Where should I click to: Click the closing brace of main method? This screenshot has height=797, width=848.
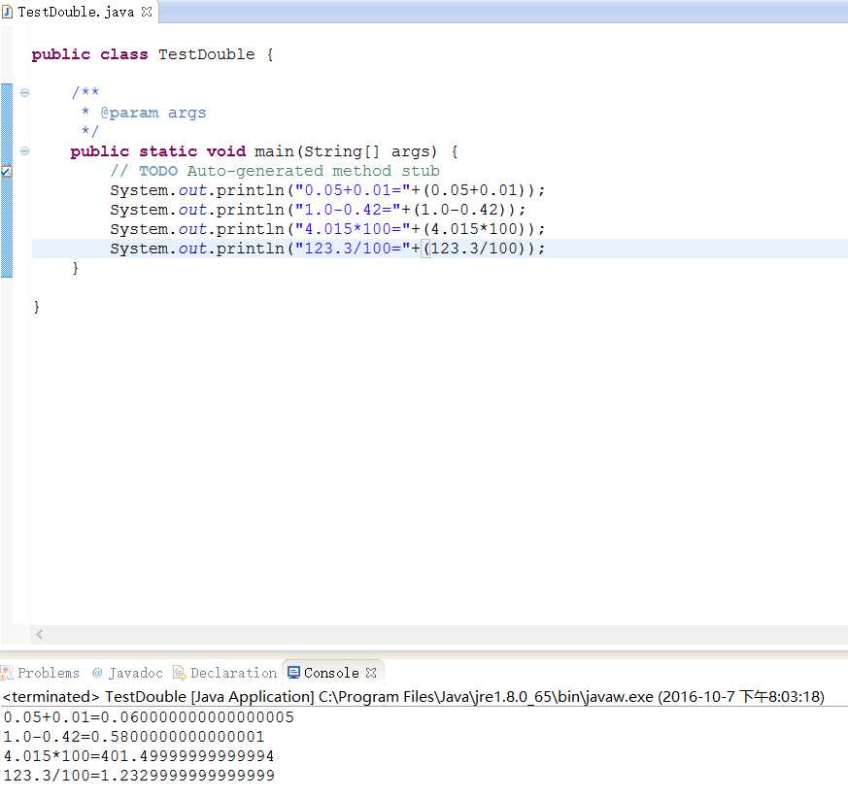click(x=75, y=268)
